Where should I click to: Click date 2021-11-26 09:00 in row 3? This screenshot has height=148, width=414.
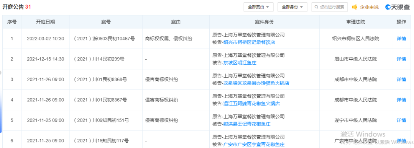(x=45, y=79)
